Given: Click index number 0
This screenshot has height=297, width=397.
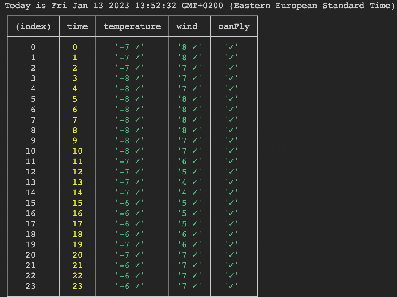Looking at the screenshot, I should click(33, 47).
